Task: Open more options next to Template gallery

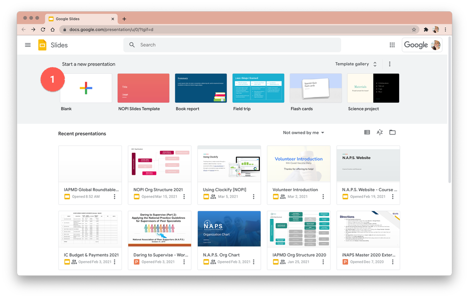Action: [x=390, y=64]
